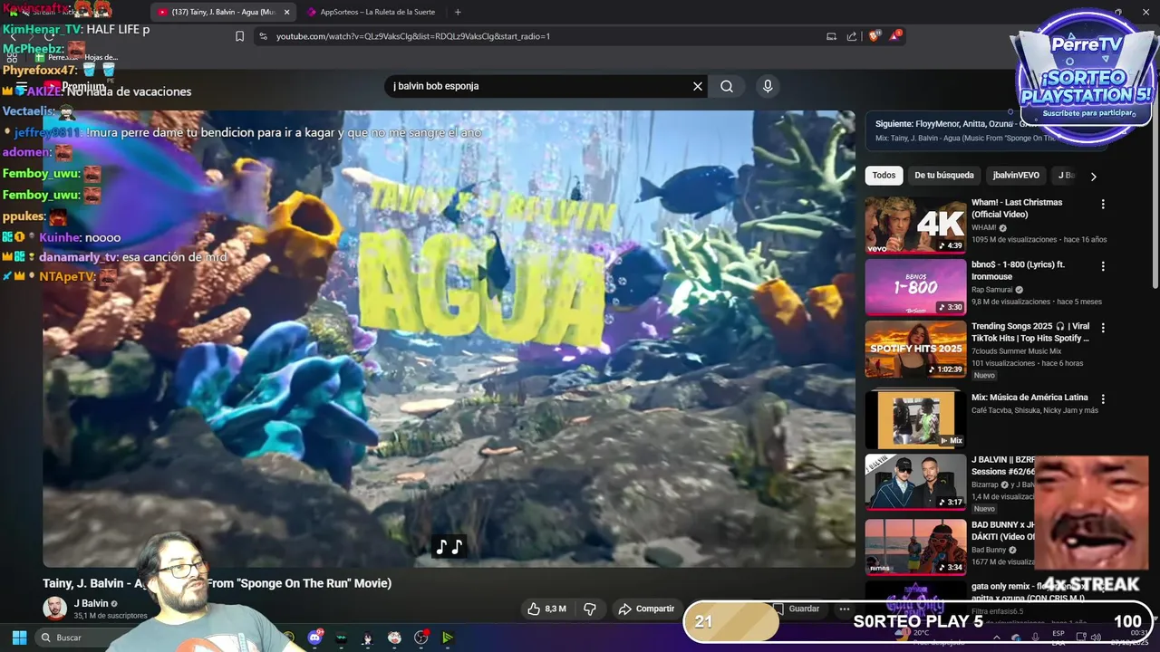This screenshot has height=652, width=1160.
Task: Save video using Guardar button
Action: click(x=797, y=609)
